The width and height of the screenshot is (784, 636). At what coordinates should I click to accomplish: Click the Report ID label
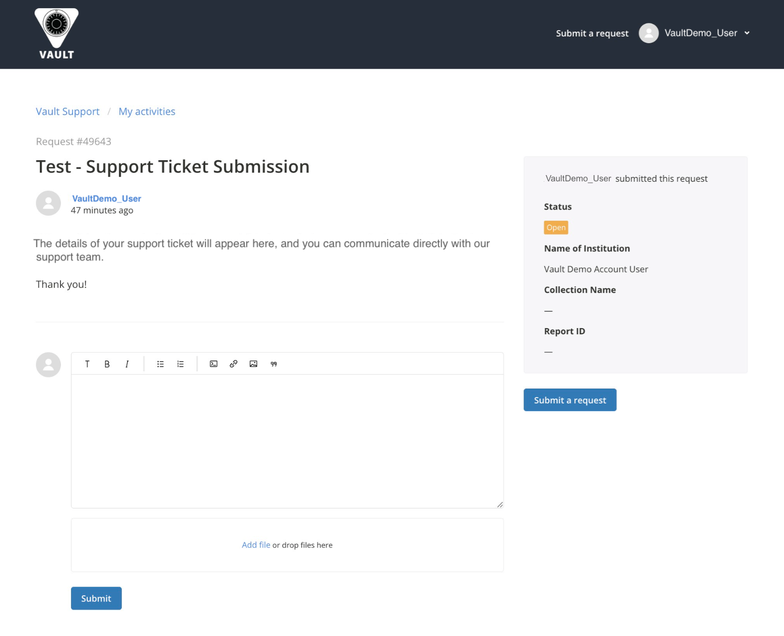click(564, 331)
